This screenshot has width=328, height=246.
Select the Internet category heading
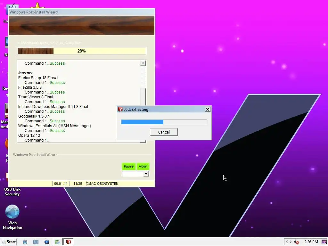[25, 73]
